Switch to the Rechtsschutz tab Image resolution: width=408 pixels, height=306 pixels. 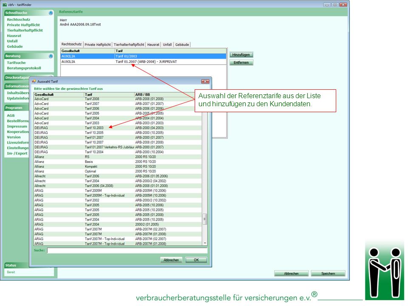[x=71, y=44]
